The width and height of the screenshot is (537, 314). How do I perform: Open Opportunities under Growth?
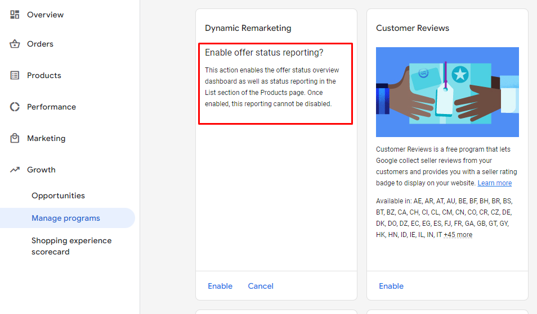tap(58, 195)
